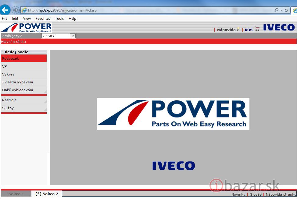Click Výkres in the search sidebar
The height and width of the screenshot is (199, 297).
pos(24,74)
